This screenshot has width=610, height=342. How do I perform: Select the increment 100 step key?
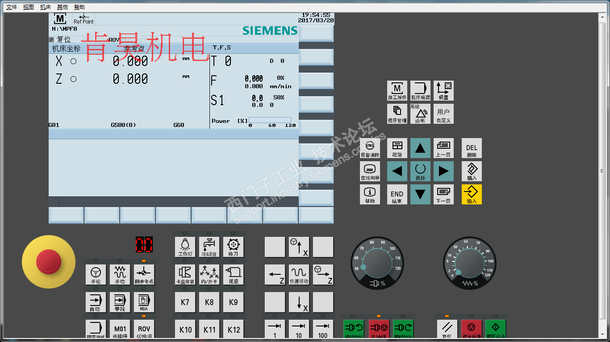pos(323,329)
